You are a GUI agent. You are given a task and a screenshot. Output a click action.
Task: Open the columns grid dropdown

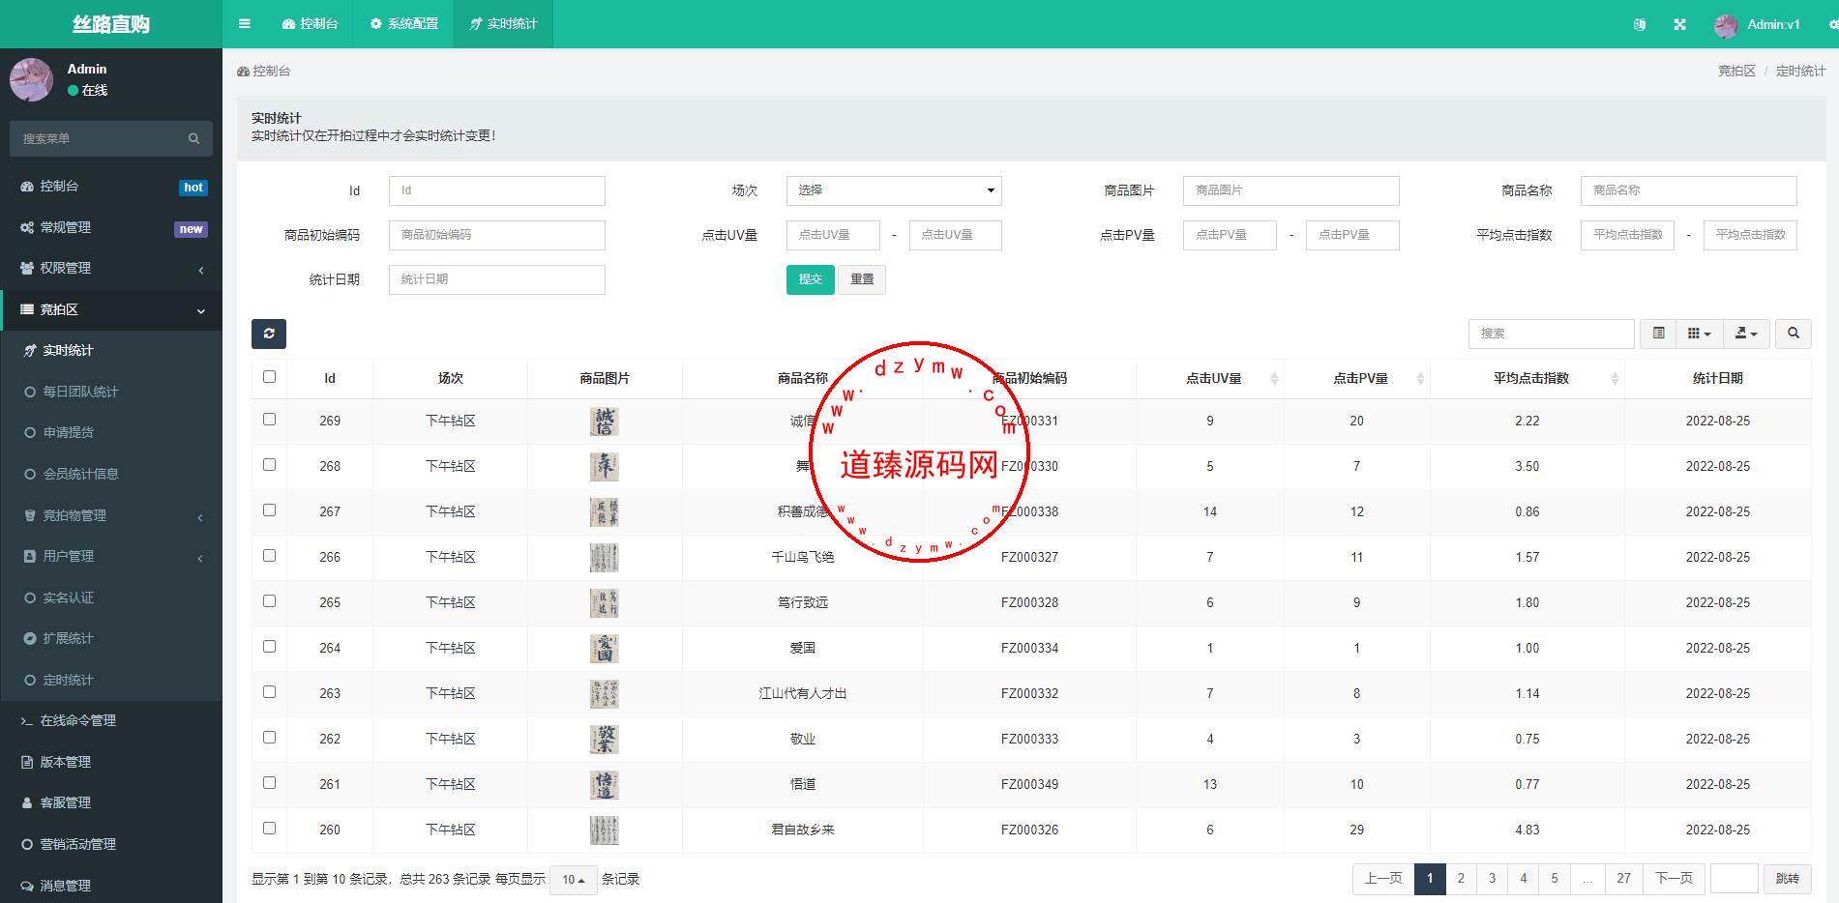point(1699,334)
